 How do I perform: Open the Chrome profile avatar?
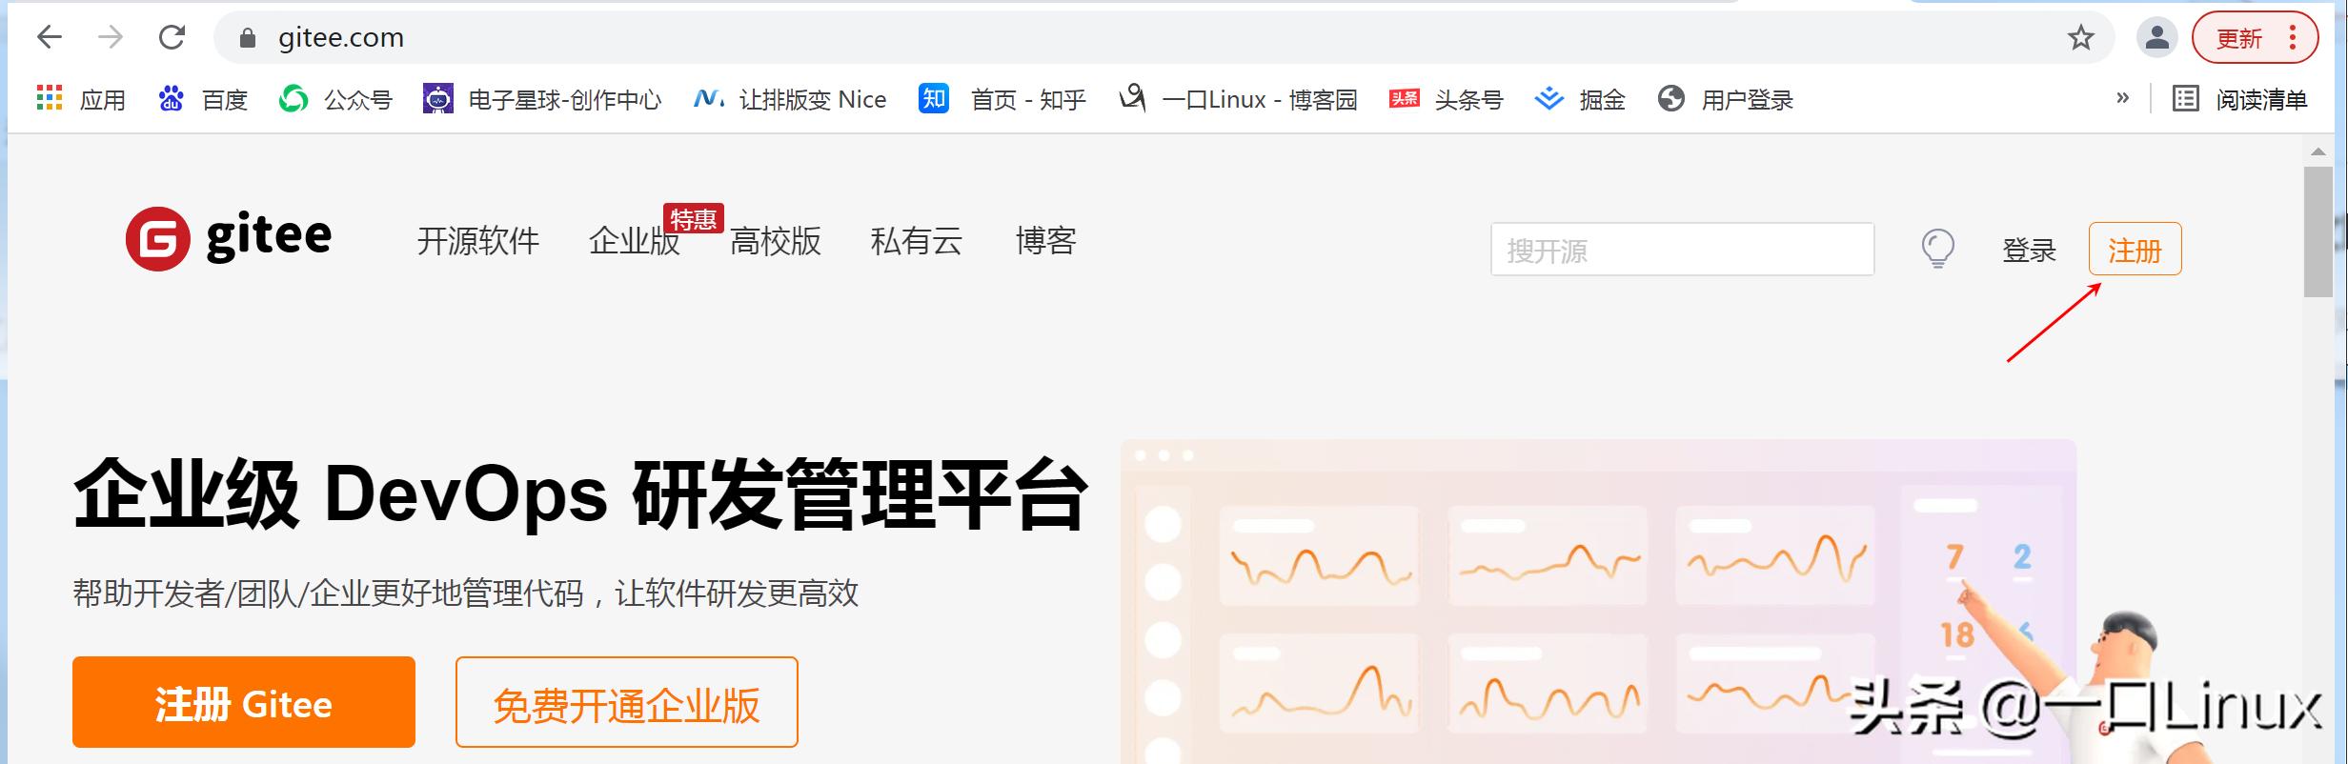tap(2157, 38)
